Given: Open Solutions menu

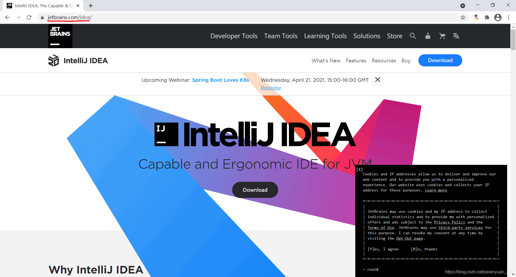Looking at the screenshot, I should tap(367, 36).
